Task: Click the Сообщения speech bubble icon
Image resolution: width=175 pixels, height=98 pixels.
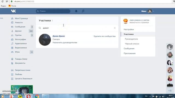Action: [12, 27]
